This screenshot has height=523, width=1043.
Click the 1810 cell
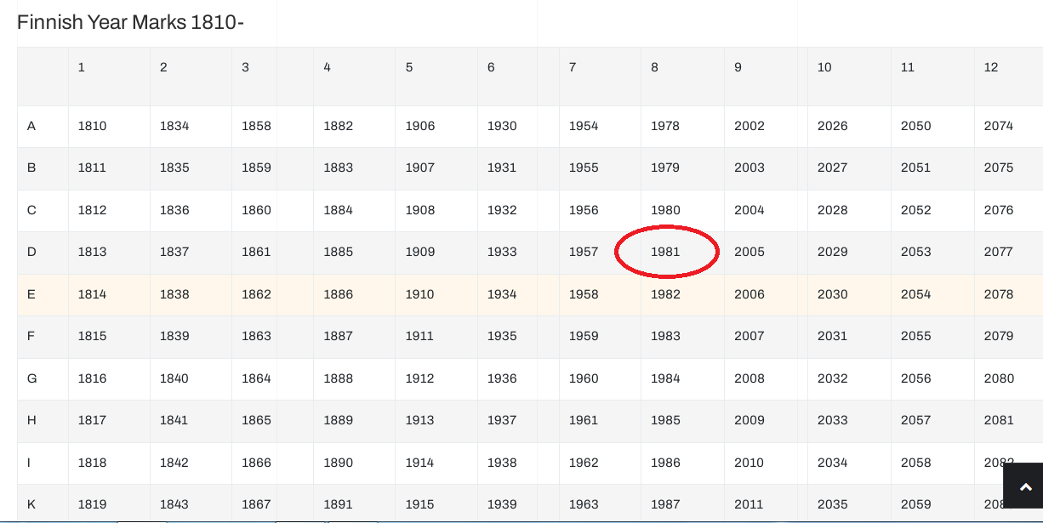[x=92, y=126]
